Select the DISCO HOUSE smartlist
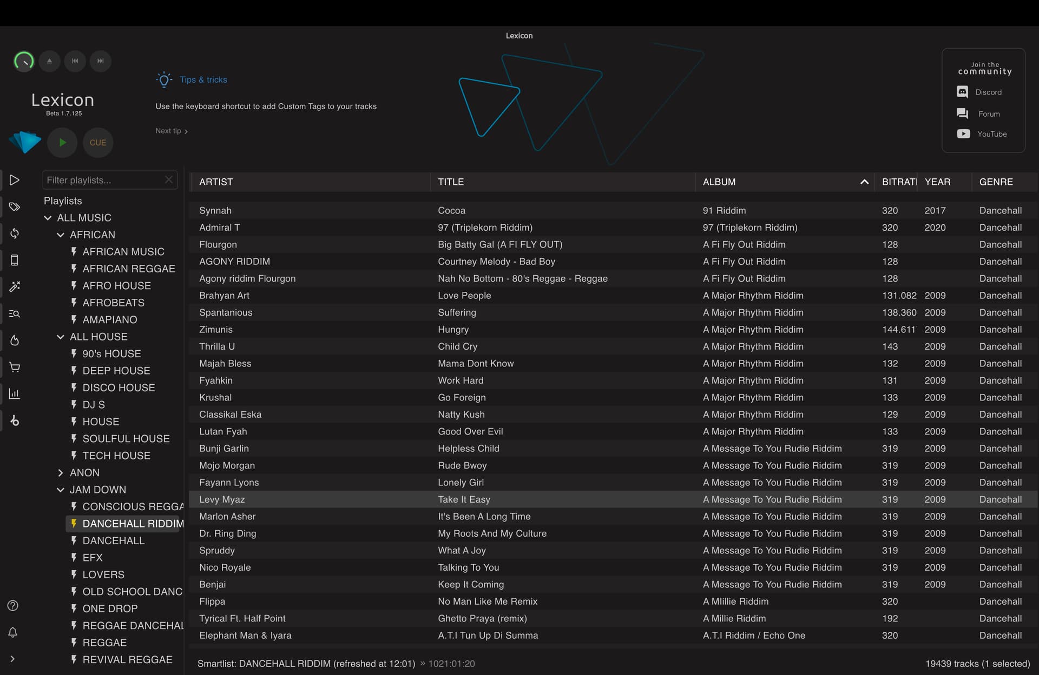The width and height of the screenshot is (1039, 675). 119,387
